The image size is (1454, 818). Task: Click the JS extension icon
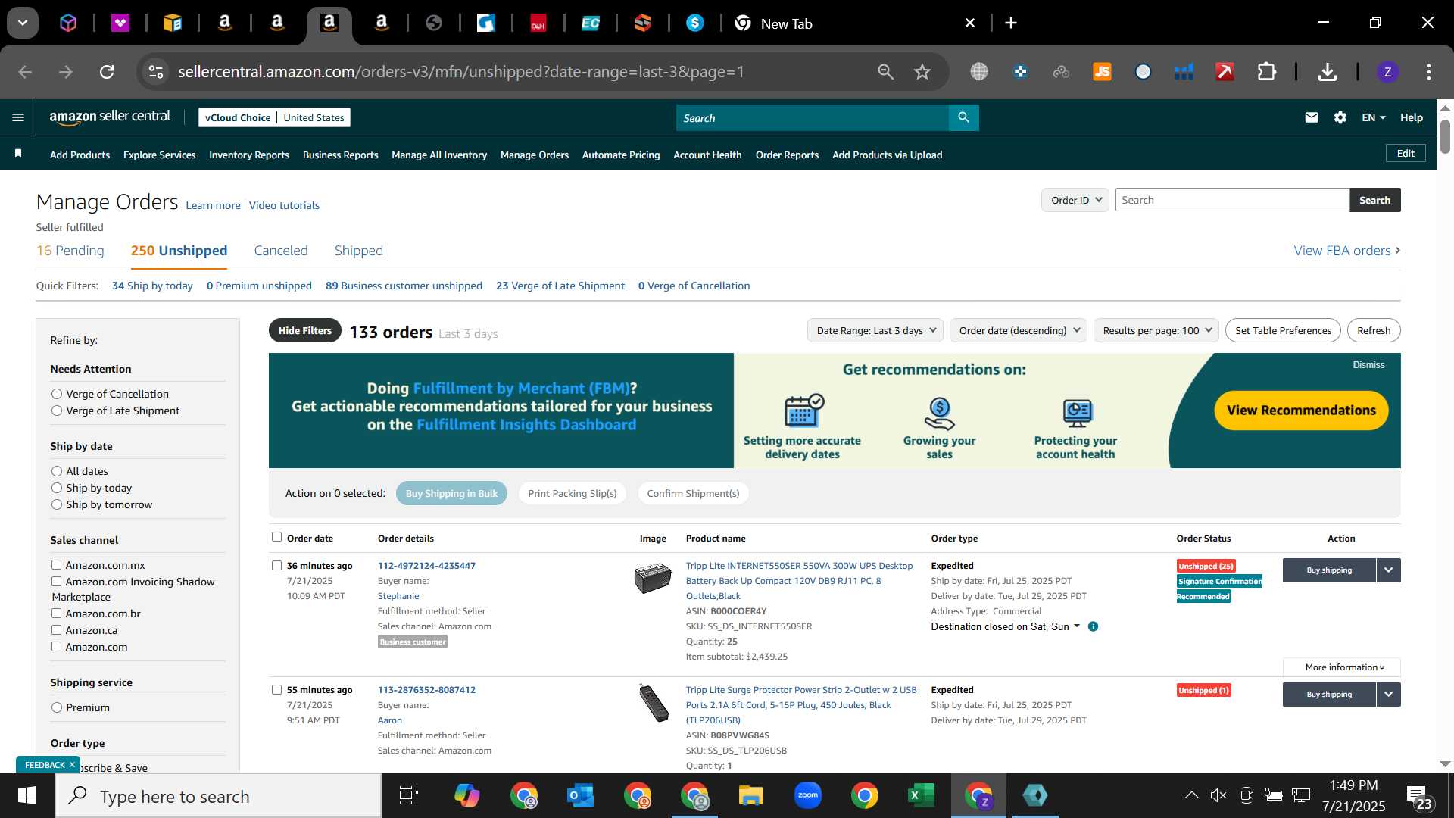click(x=1102, y=72)
